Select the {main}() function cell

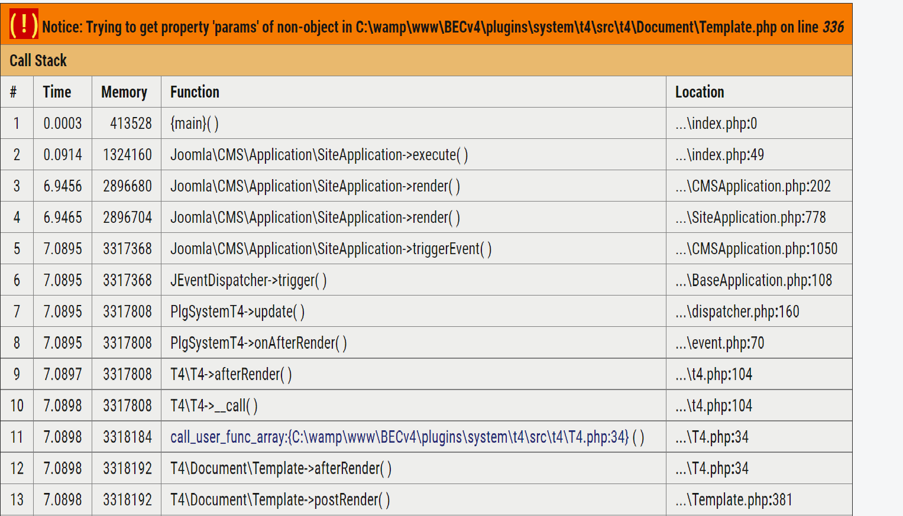pyautogui.click(x=195, y=124)
